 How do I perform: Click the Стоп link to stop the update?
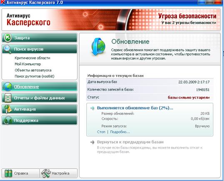(x=101, y=132)
